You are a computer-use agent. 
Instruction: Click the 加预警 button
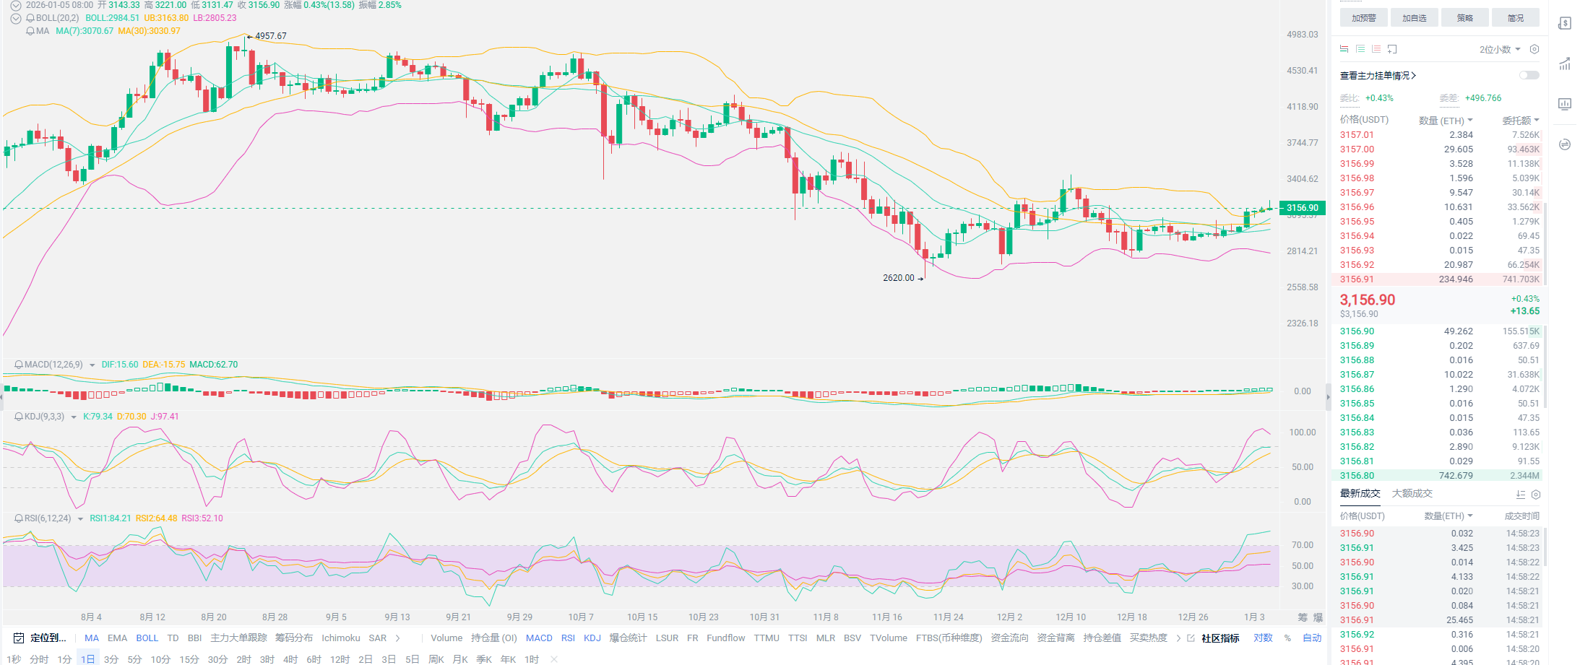(x=1363, y=18)
